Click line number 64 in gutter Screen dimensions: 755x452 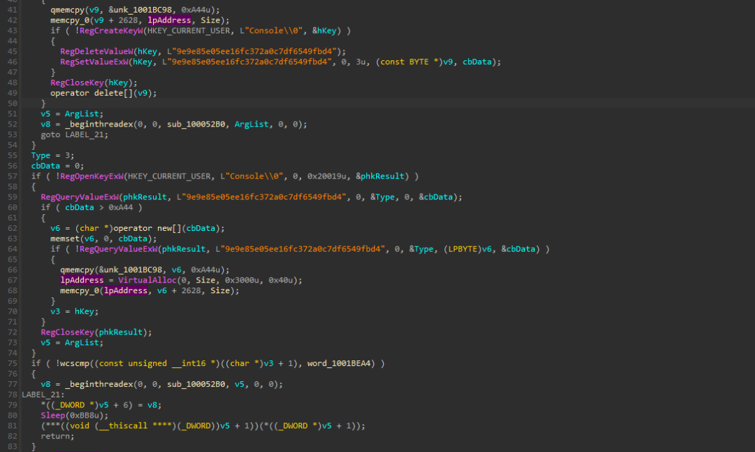pyautogui.click(x=12, y=249)
